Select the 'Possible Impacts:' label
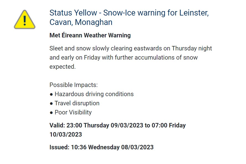246x164 pixels. (74, 85)
